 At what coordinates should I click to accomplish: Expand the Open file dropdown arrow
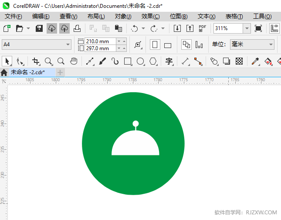[28, 28]
